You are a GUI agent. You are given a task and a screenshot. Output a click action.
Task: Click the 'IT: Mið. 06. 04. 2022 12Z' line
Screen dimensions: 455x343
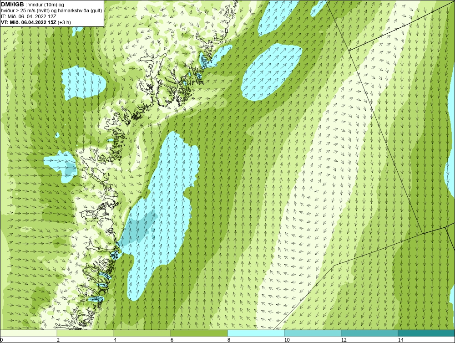pos(29,16)
